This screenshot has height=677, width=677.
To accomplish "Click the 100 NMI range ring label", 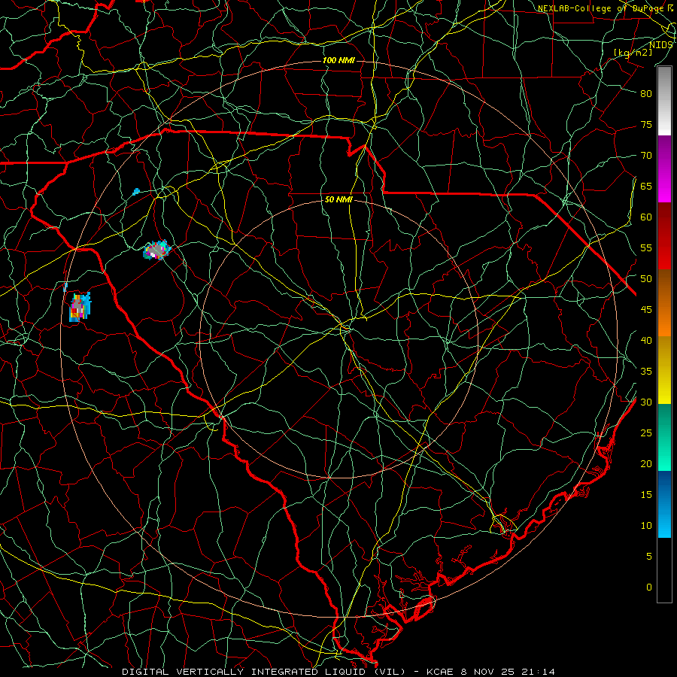I will (x=339, y=60).
